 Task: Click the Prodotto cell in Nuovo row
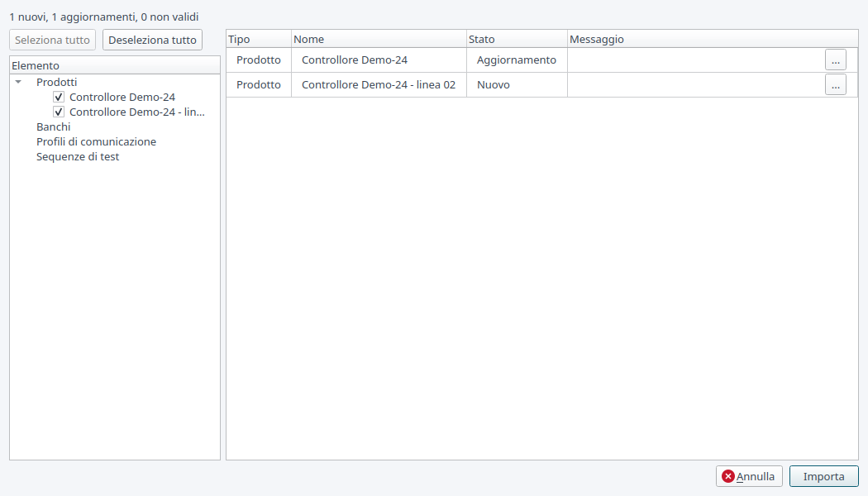pyautogui.click(x=259, y=84)
